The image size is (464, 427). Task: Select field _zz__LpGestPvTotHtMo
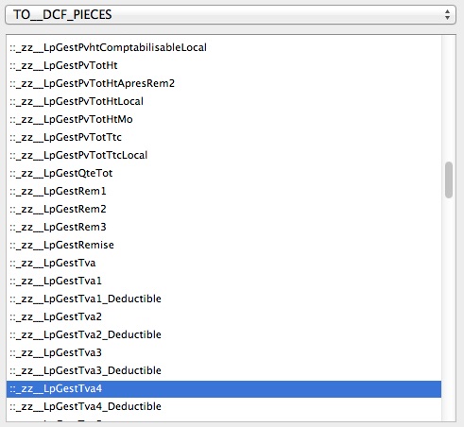(224, 119)
